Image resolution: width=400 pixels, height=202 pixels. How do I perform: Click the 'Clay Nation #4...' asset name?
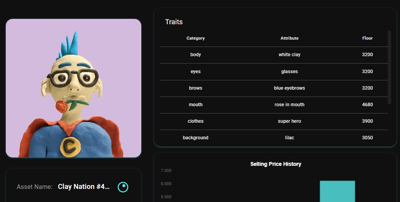click(x=84, y=187)
